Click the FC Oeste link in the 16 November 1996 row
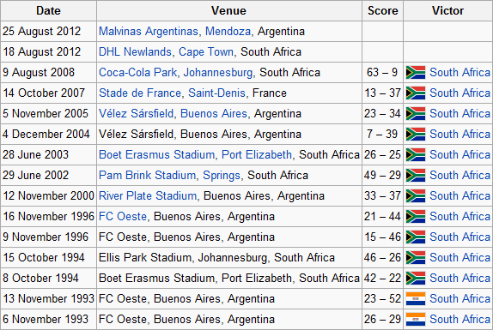Image resolution: width=493 pixels, height=330 pixels. pyautogui.click(x=123, y=217)
